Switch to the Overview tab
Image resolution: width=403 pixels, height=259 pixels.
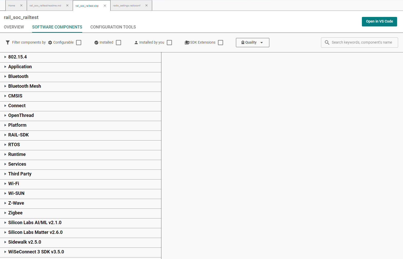pos(14,27)
